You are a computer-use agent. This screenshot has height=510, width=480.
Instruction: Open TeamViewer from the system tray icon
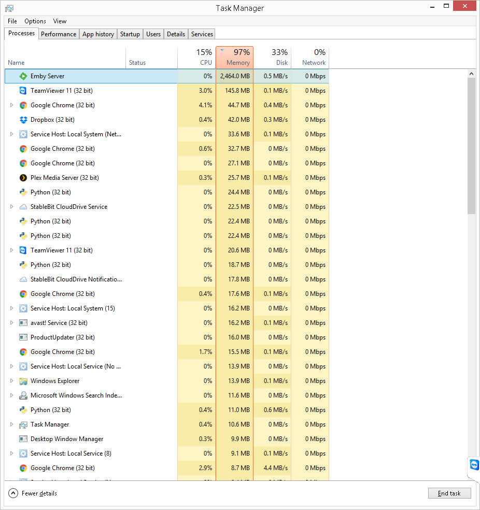click(474, 464)
